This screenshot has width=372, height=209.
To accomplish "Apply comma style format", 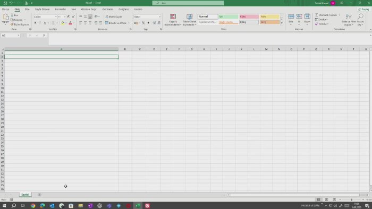I will tap(148, 23).
